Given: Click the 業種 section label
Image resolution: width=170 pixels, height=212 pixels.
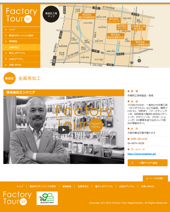Looking at the screenshot, I should 134,91.
